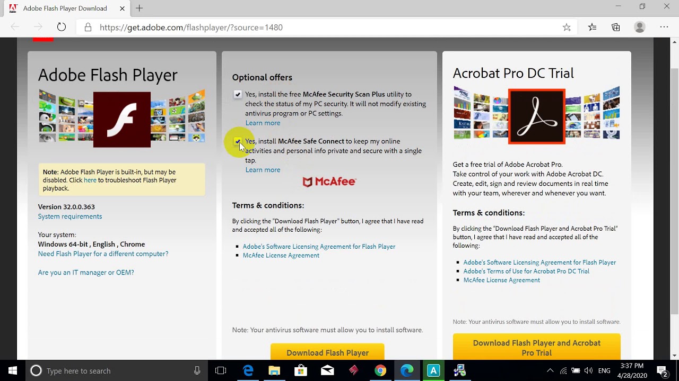Open McAfee License Agreement in Optional offers

pyautogui.click(x=281, y=255)
